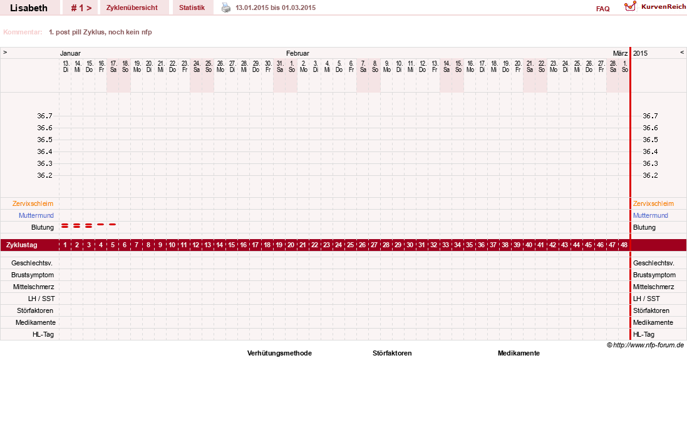This screenshot has width=687, height=440.
Task: Click the date column '14. Sa' in February
Action: 447,66
